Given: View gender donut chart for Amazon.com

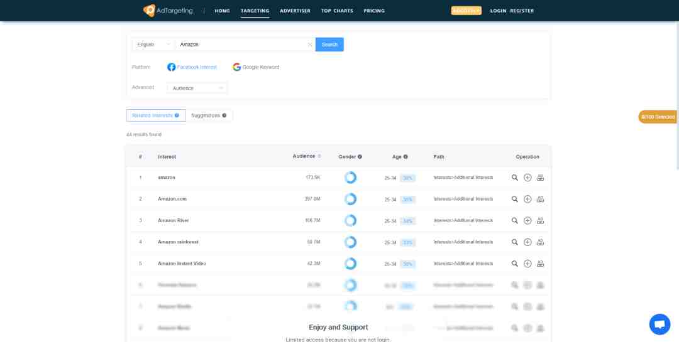Looking at the screenshot, I should point(350,200).
